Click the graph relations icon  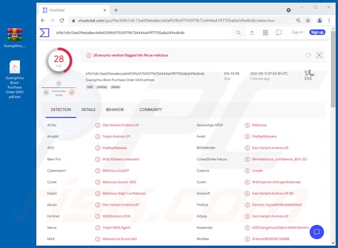pyautogui.click(x=320, y=55)
